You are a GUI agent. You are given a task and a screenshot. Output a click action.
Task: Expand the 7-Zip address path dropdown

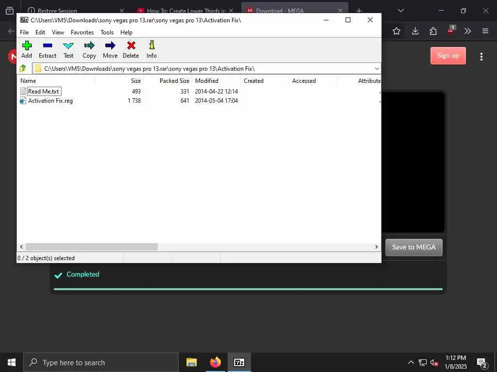click(377, 69)
